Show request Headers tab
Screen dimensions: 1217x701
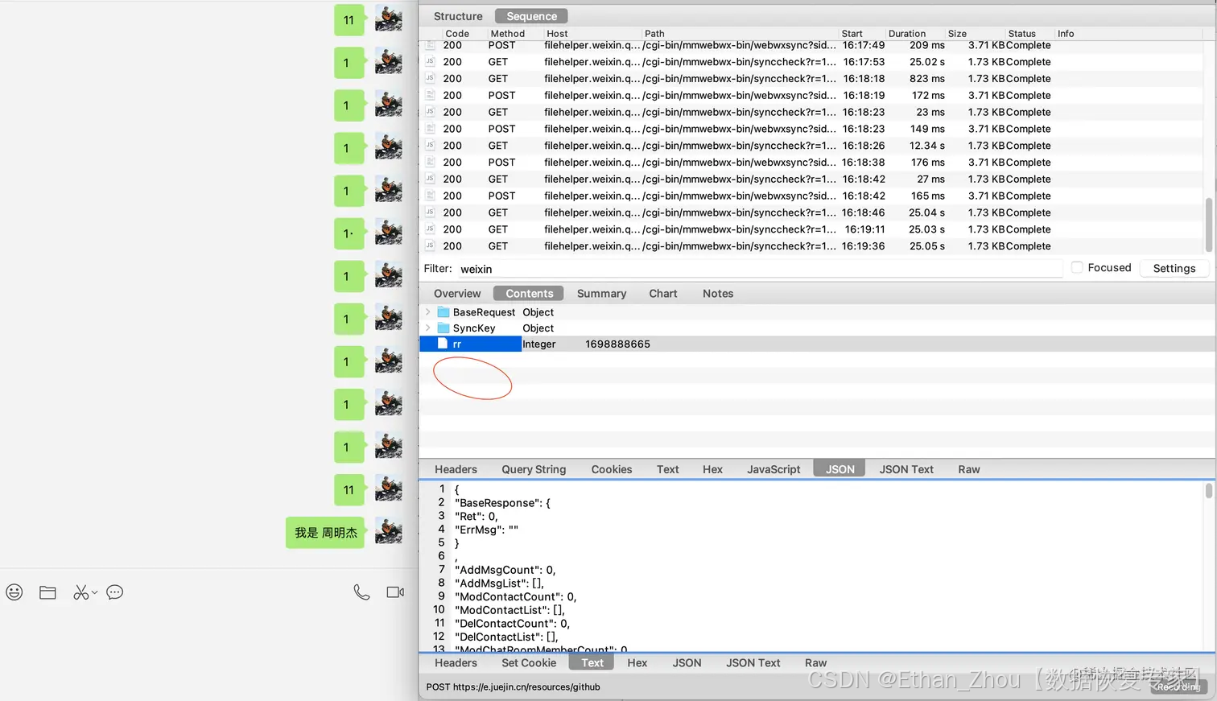[456, 469]
